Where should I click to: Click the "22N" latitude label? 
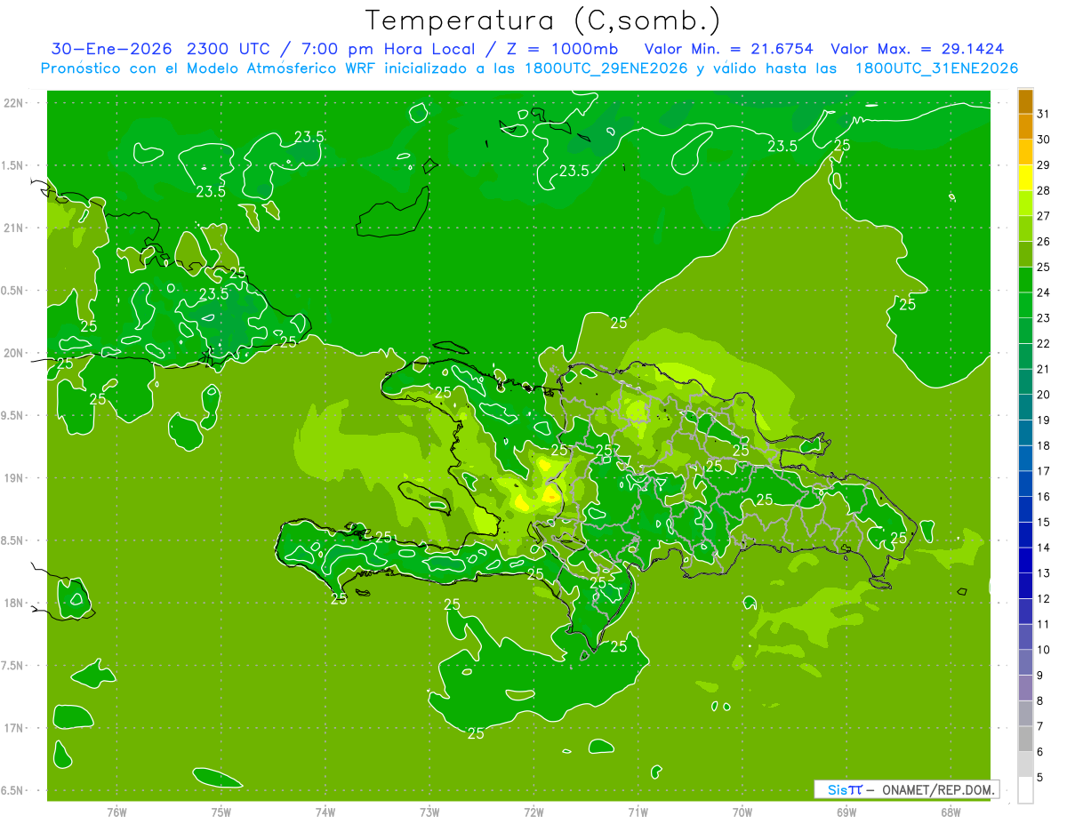15,103
